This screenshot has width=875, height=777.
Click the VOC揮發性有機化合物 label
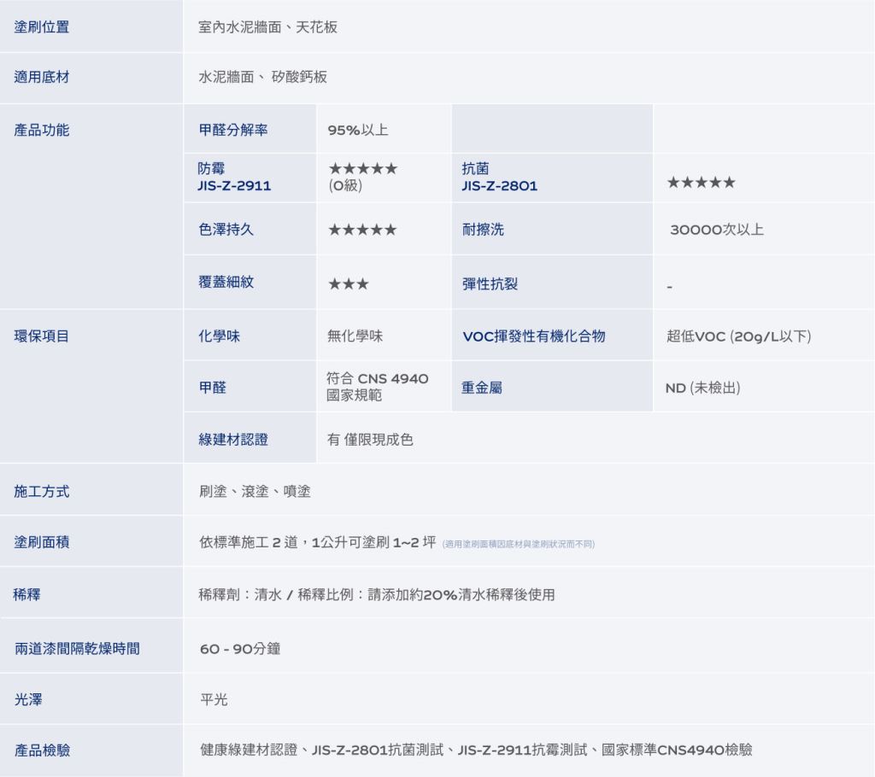(x=533, y=336)
